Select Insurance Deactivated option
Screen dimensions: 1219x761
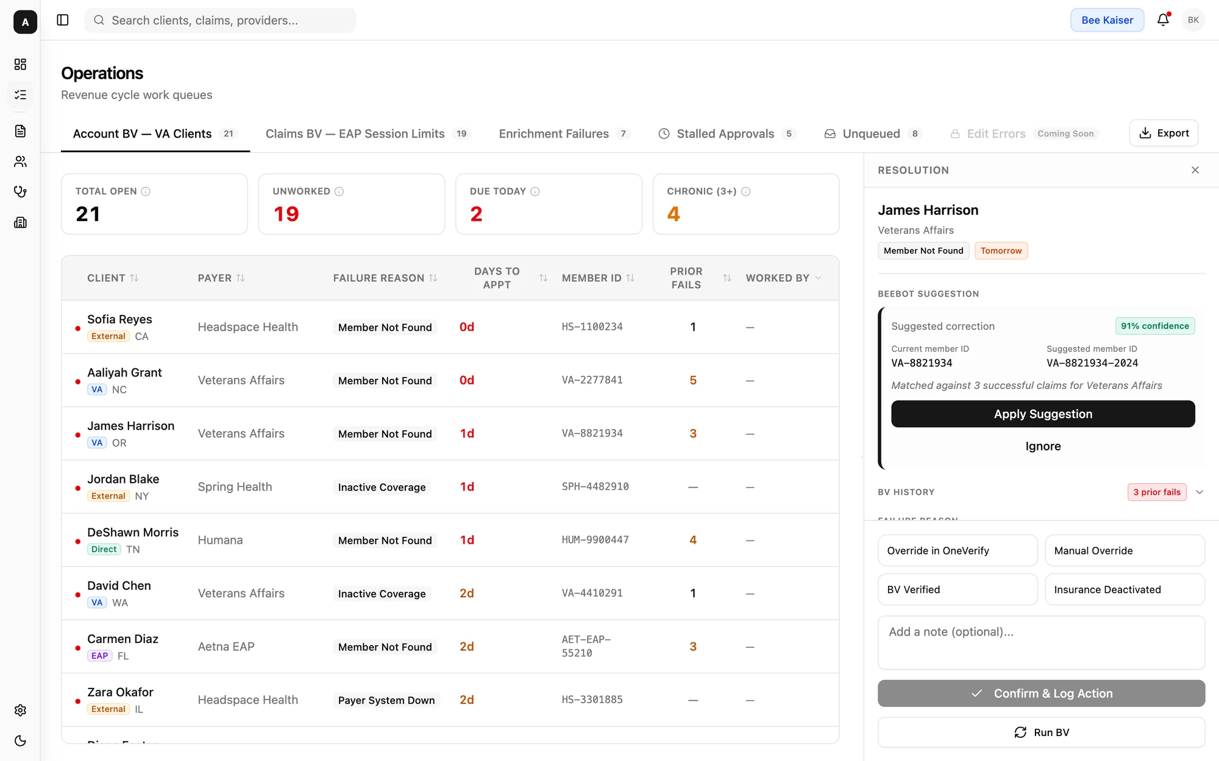point(1125,589)
